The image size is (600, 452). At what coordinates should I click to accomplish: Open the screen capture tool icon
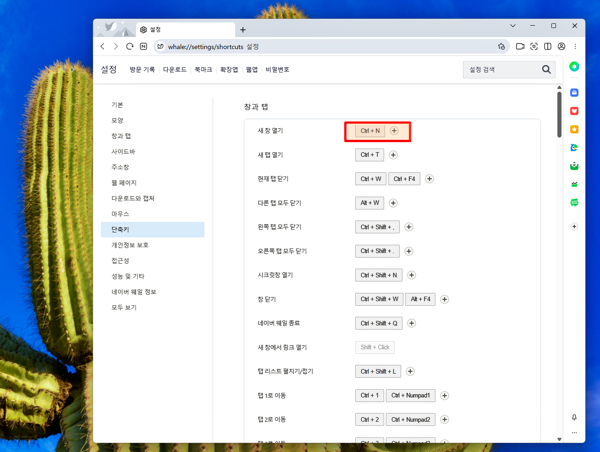tap(534, 46)
